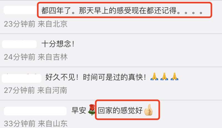Viewport: 222px width, 128px height.
Task: Select the middle praying hands emoji
Action: [x=164, y=77]
